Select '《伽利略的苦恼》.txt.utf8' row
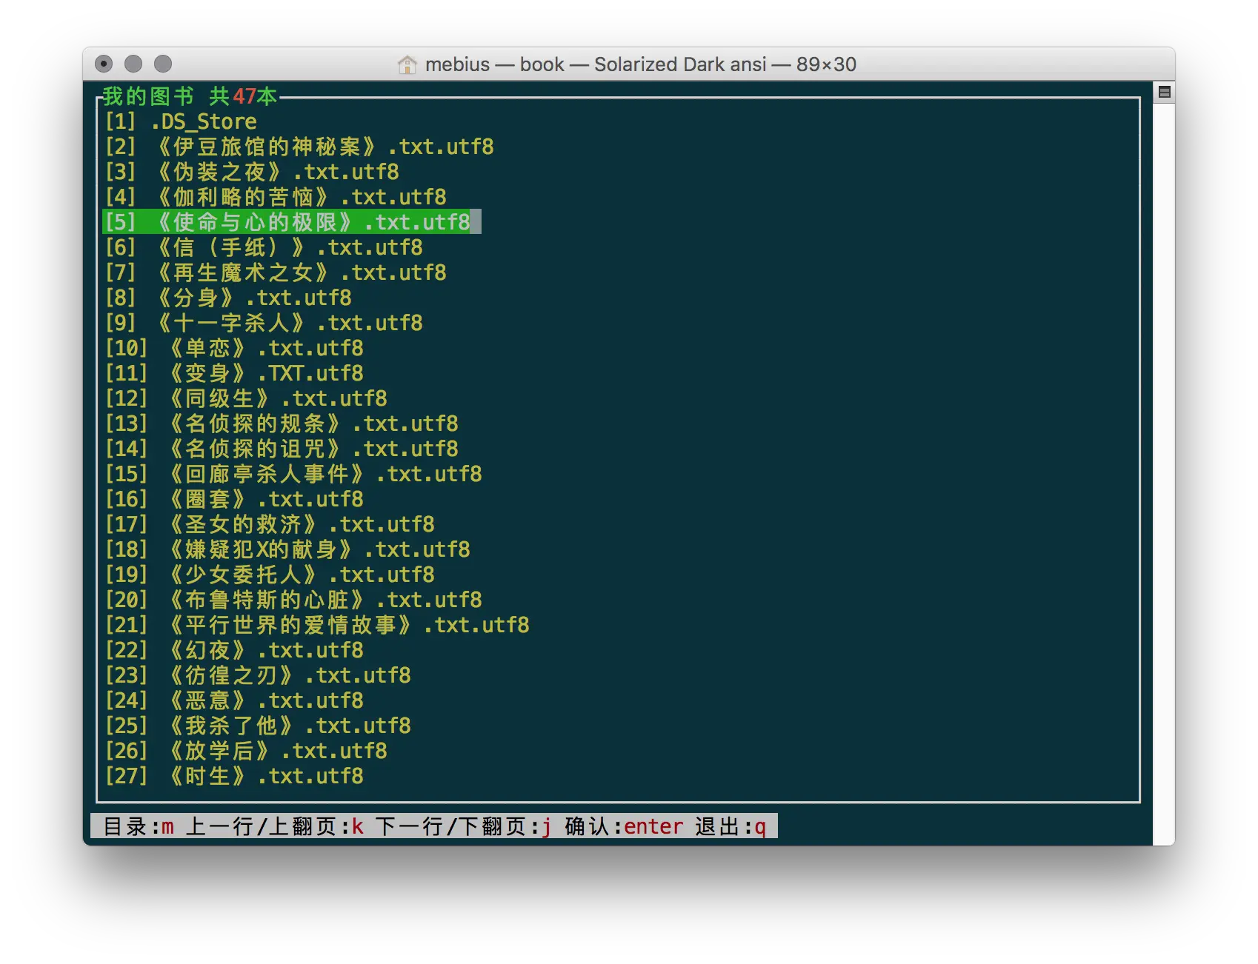The image size is (1258, 964). pyautogui.click(x=276, y=197)
